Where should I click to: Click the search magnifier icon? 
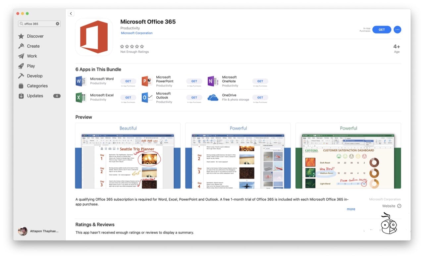(22, 24)
